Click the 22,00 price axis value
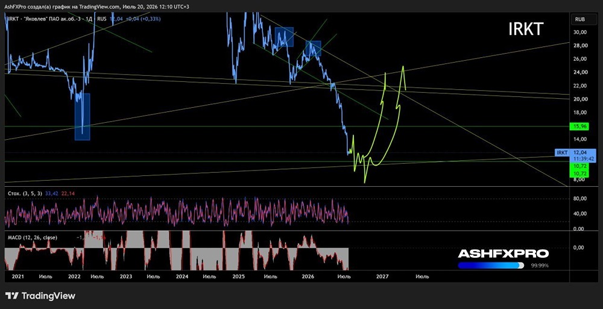 coord(580,86)
